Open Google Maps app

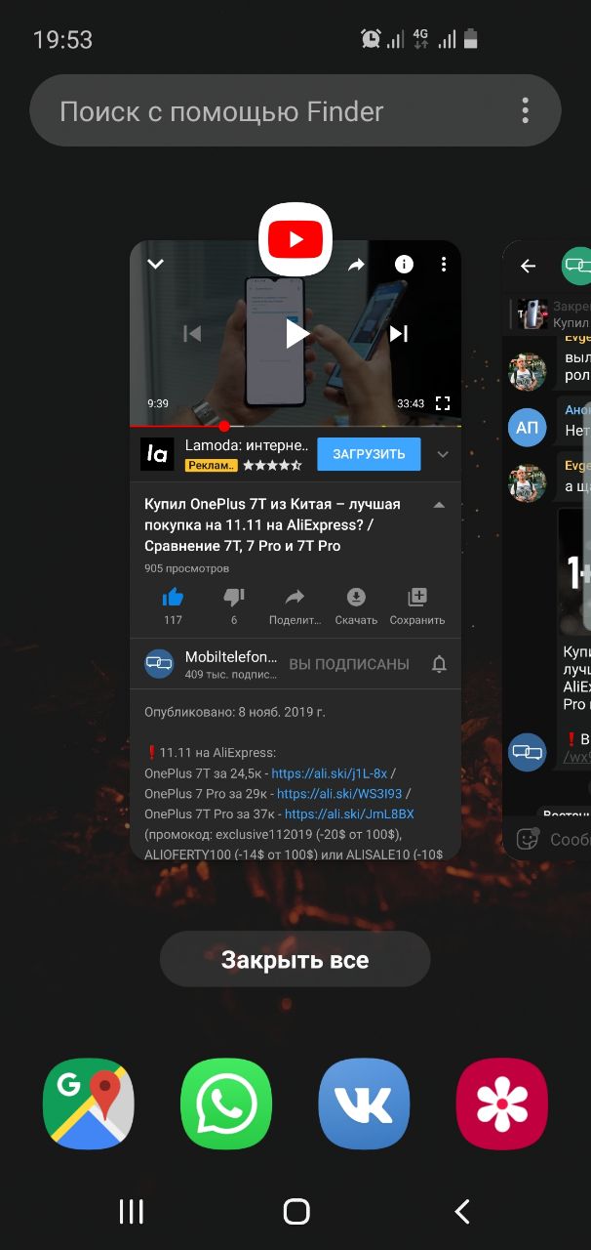point(89,1104)
